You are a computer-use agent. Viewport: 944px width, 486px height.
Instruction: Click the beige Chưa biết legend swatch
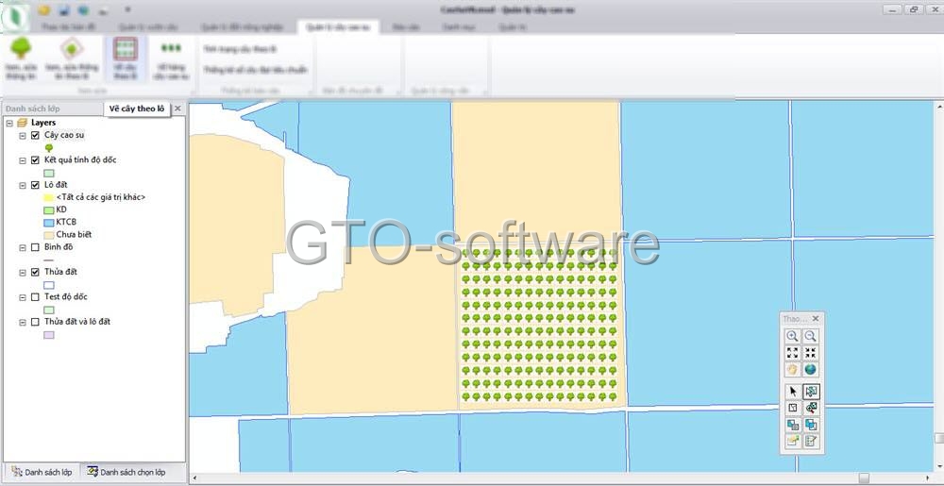[49, 235]
